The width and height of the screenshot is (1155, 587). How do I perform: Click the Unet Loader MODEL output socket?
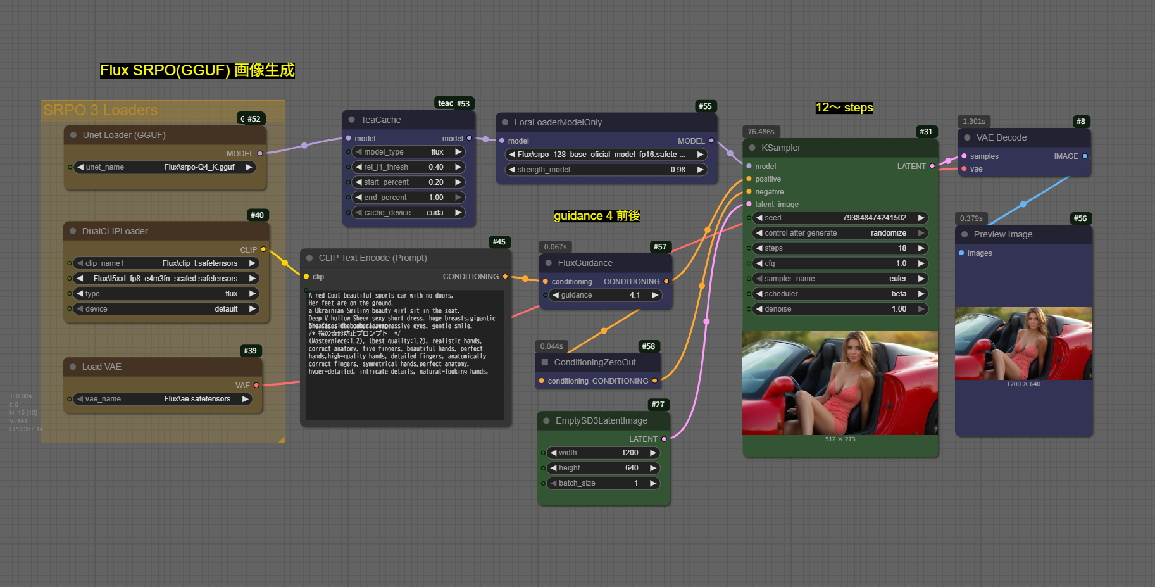point(259,153)
